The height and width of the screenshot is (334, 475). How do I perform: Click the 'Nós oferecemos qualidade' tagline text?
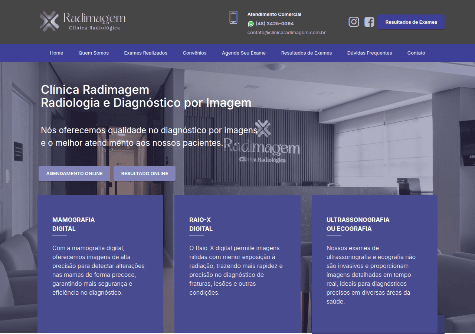[x=149, y=137]
